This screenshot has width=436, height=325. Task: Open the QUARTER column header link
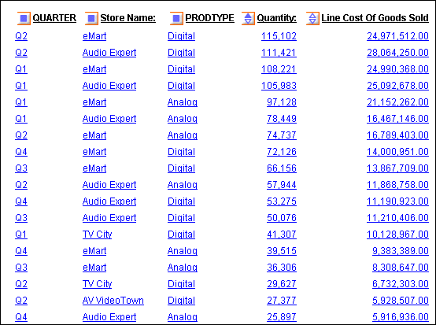point(54,18)
